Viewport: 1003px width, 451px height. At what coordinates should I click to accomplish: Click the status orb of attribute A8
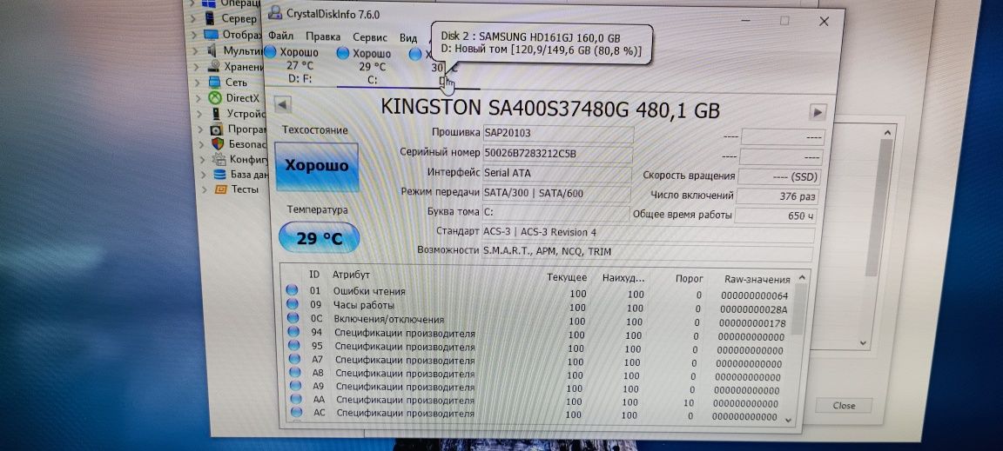[x=295, y=372]
